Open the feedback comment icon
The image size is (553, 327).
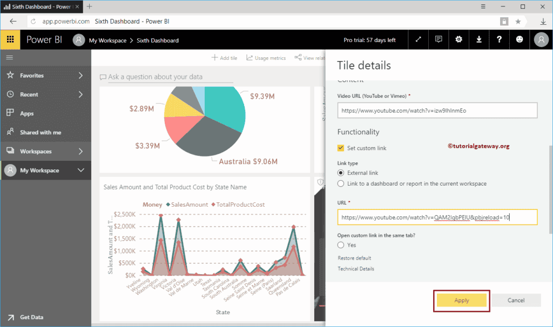pyautogui.click(x=439, y=40)
